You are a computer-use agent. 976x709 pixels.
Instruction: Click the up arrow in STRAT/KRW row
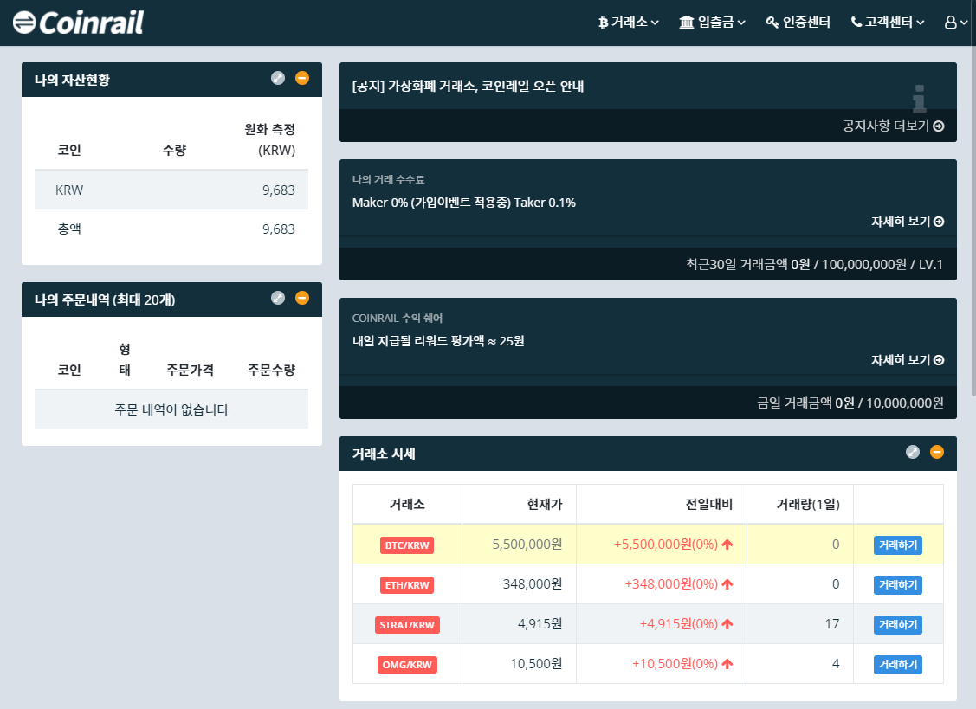[x=727, y=624]
